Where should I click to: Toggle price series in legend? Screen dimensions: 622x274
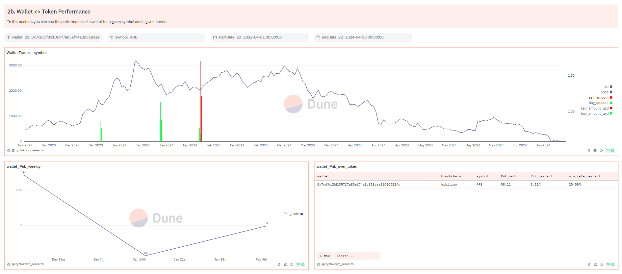(606, 92)
